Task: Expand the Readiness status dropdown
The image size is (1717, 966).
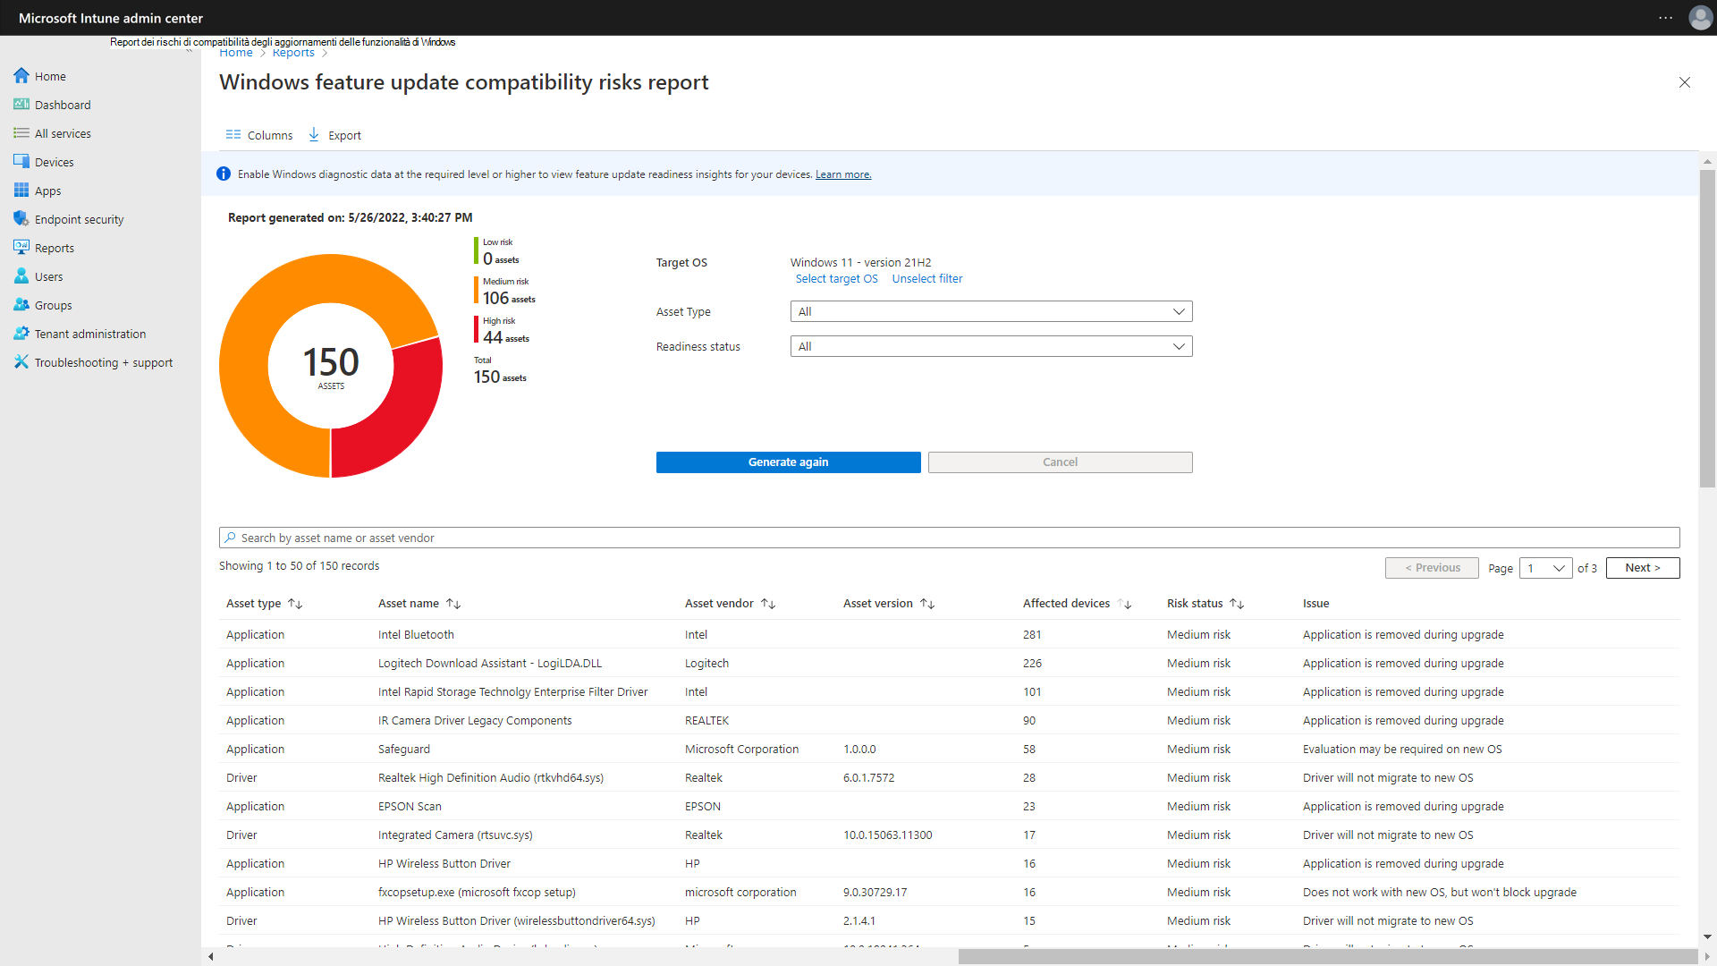Action: pyautogui.click(x=991, y=346)
